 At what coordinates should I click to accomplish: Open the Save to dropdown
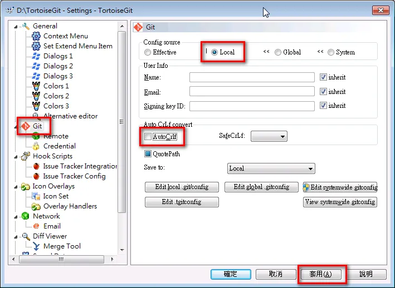[271, 168]
